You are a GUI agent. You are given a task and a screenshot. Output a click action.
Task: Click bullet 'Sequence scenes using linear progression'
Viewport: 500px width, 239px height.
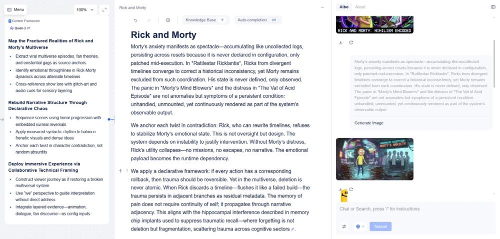tap(58, 121)
